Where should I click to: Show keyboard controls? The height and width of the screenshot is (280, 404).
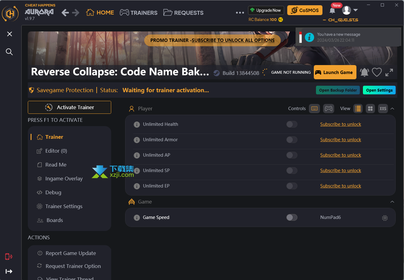coord(314,109)
